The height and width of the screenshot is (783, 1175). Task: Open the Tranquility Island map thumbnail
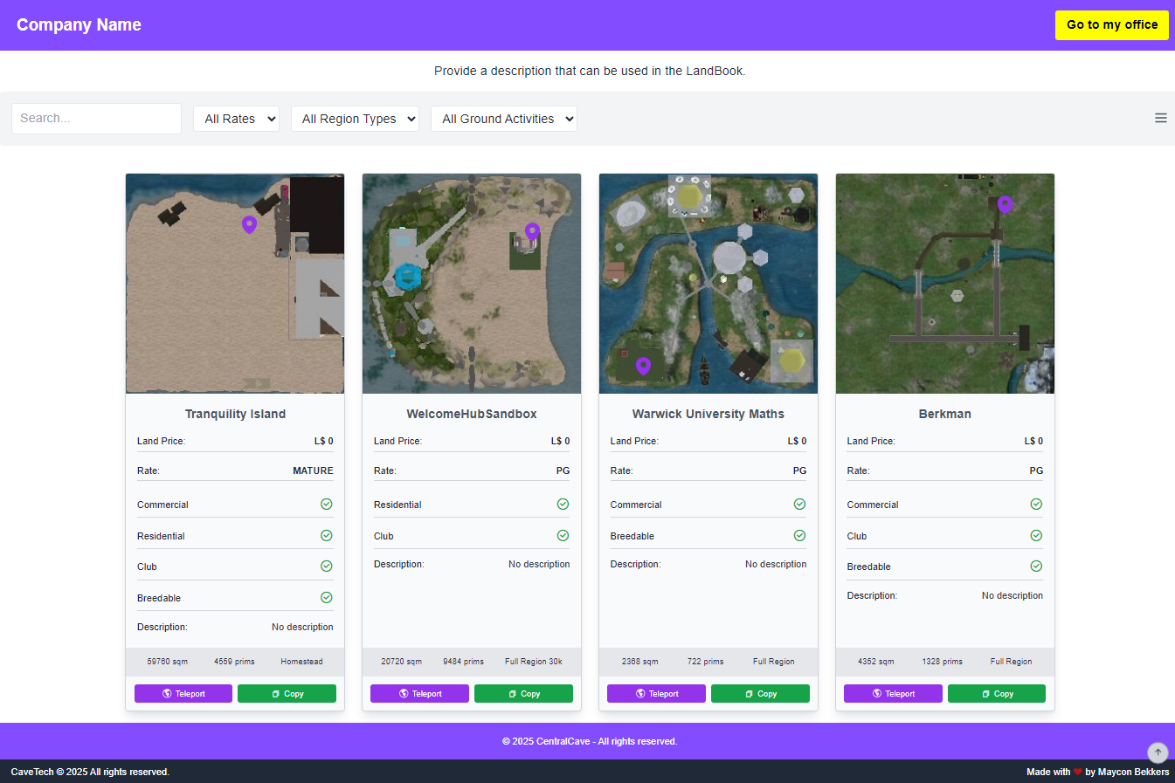pyautogui.click(x=235, y=284)
